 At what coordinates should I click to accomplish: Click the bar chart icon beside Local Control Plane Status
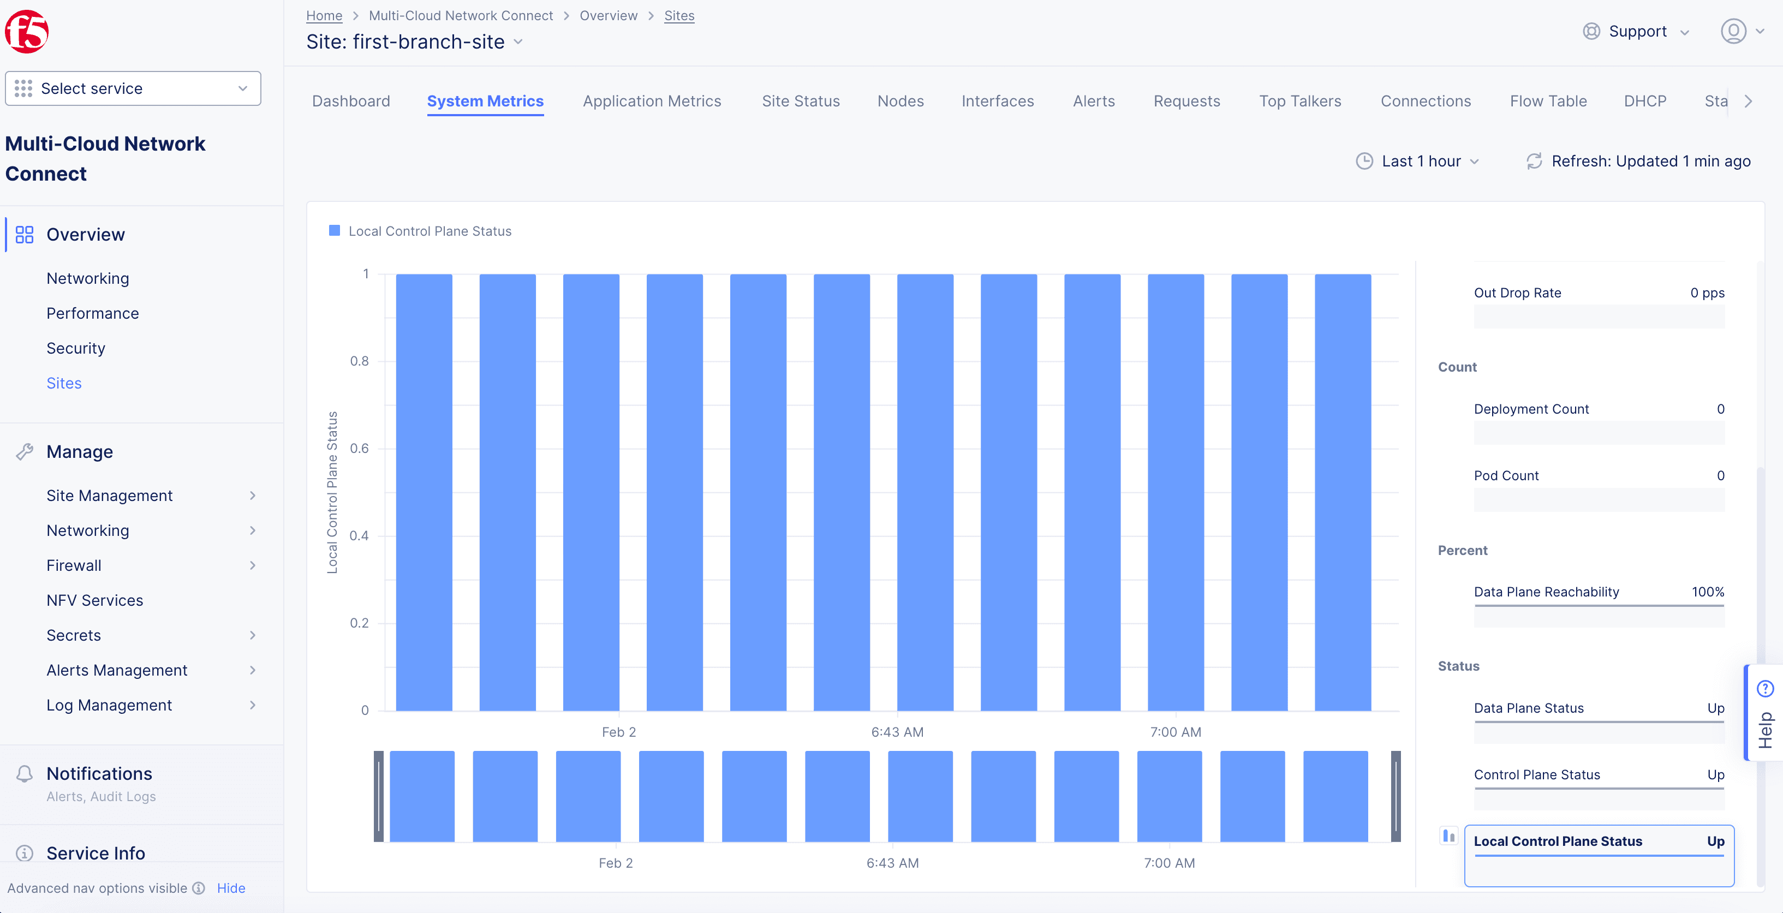click(x=1448, y=836)
